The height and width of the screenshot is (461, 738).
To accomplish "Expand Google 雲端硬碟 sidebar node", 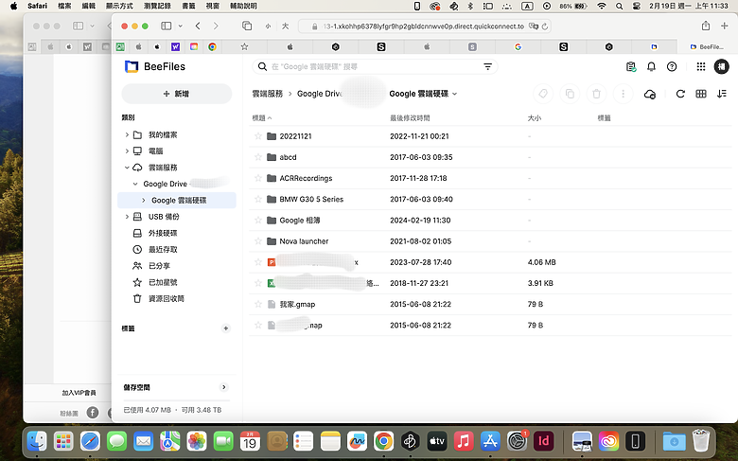I will (144, 200).
